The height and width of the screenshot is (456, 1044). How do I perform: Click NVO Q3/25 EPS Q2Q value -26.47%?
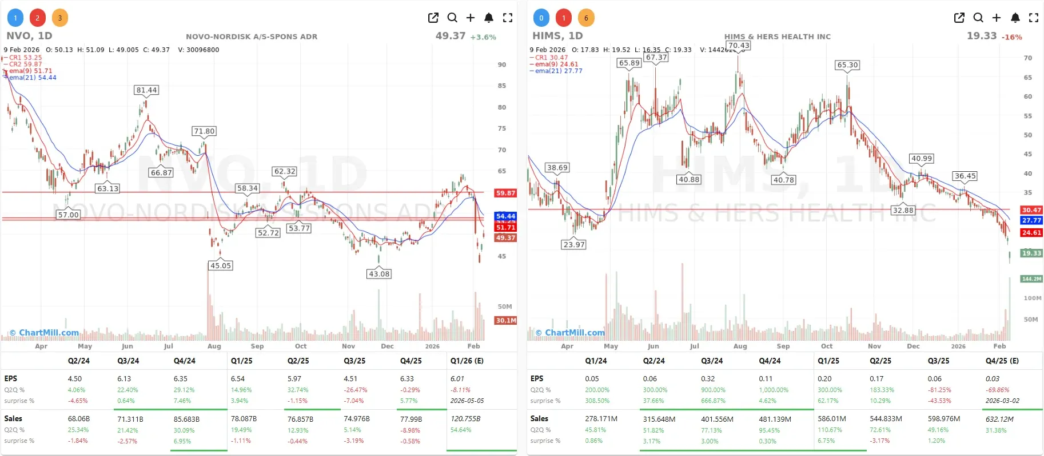[356, 390]
